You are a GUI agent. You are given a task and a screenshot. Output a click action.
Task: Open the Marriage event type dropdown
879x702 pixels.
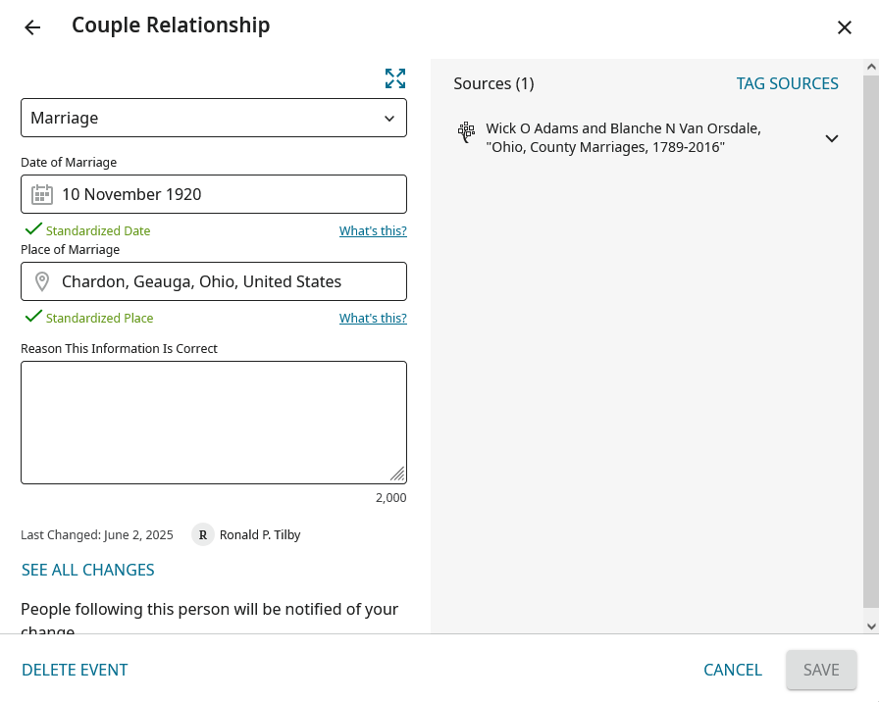point(214,118)
